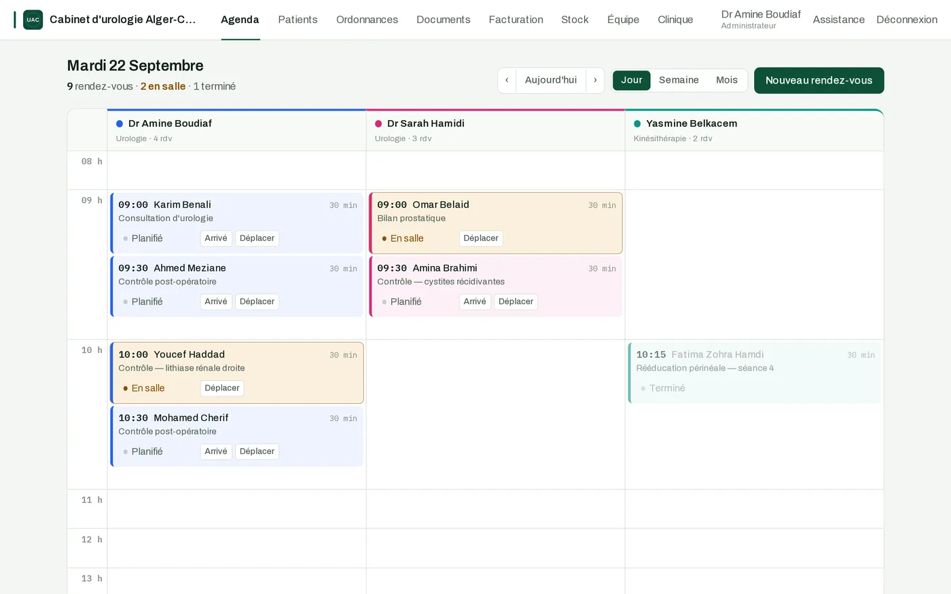Image resolution: width=951 pixels, height=594 pixels.
Task: Go to next day with right chevron
Action: point(595,80)
